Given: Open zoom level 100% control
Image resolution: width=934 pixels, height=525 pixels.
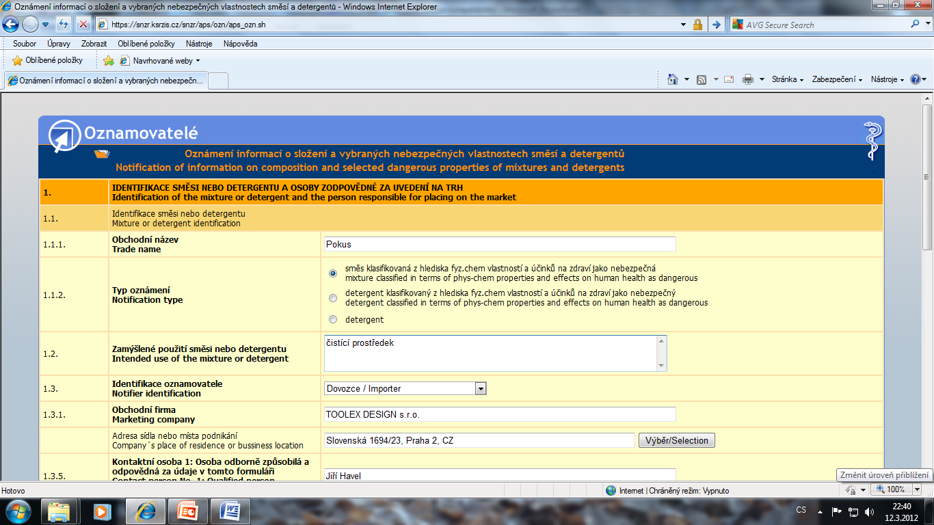Looking at the screenshot, I should tap(895, 490).
